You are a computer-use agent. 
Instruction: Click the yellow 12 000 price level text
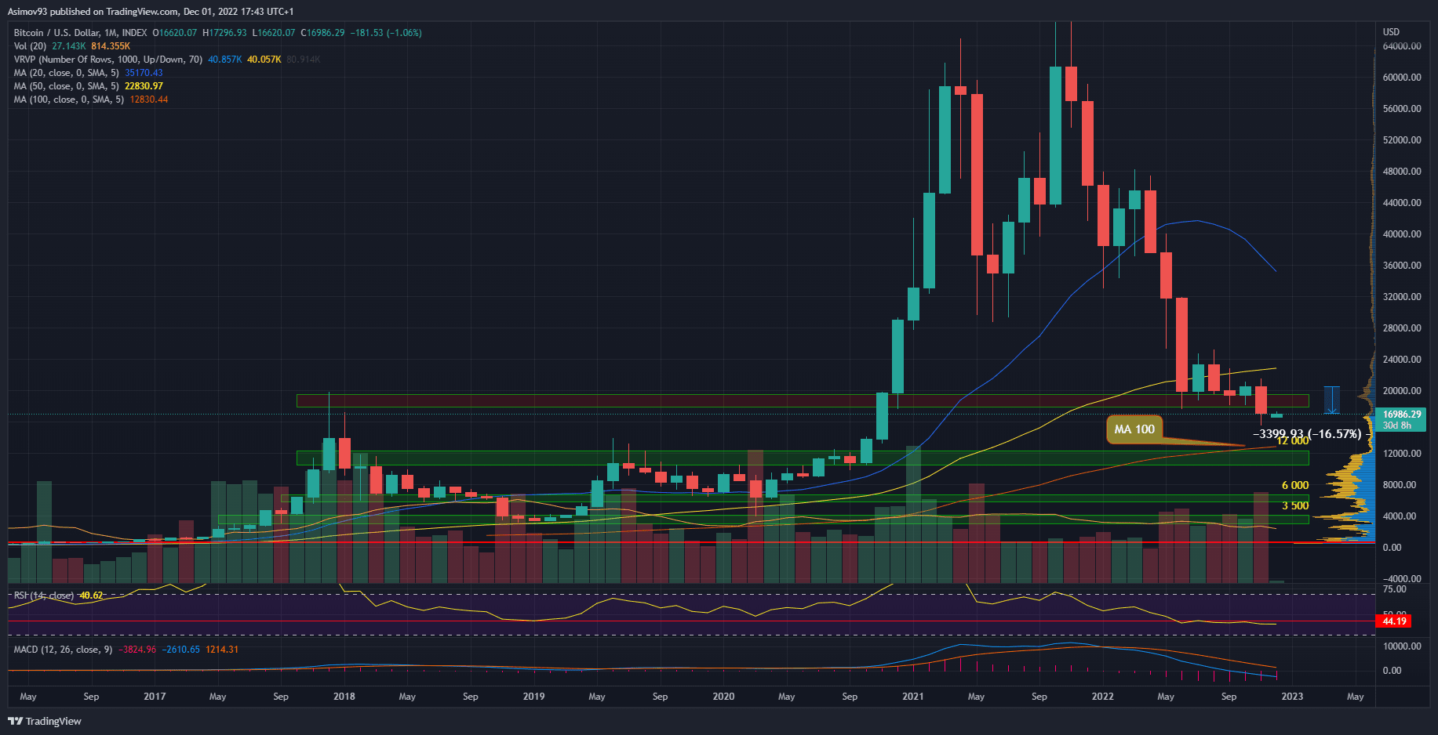(1292, 441)
